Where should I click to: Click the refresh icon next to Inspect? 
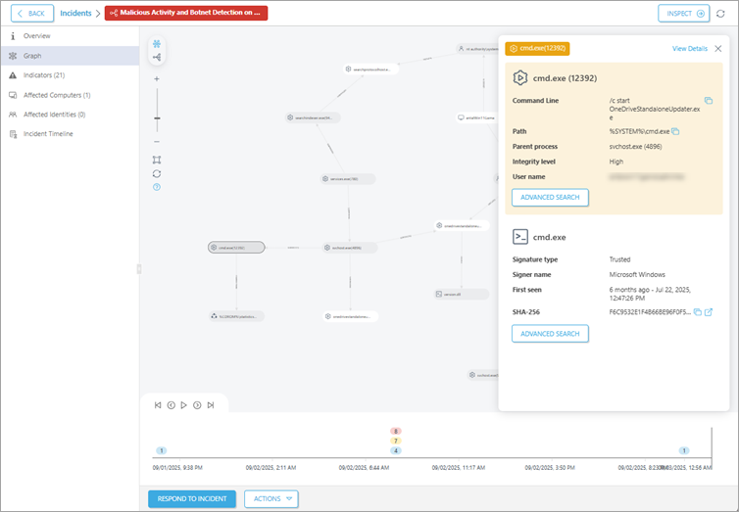coord(721,14)
